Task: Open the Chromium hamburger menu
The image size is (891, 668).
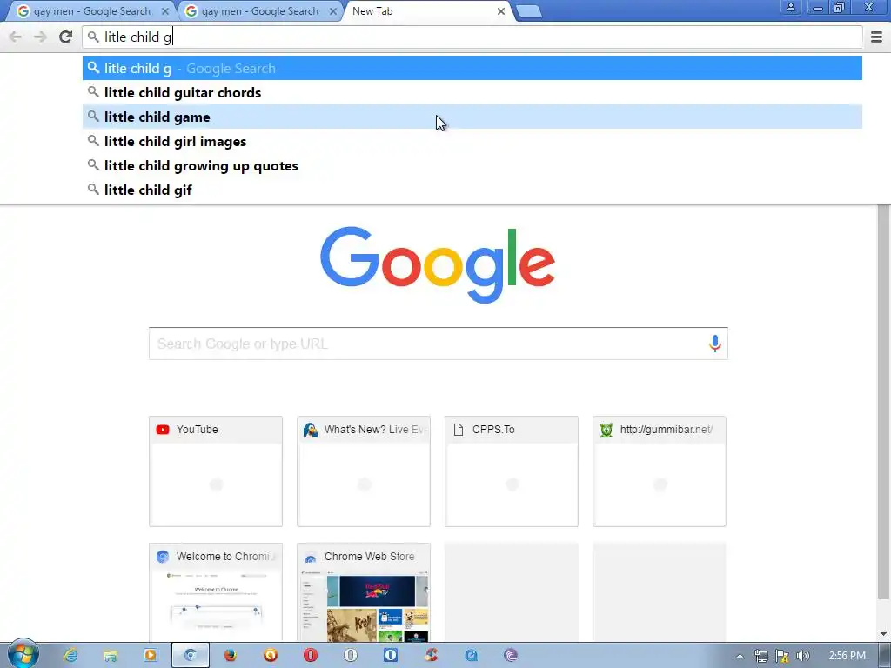Action: (x=876, y=37)
